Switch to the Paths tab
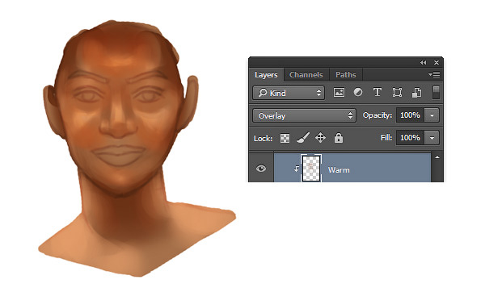 [x=345, y=75]
